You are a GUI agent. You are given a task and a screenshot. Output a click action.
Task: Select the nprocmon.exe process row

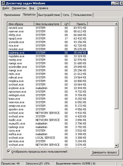[48, 92]
